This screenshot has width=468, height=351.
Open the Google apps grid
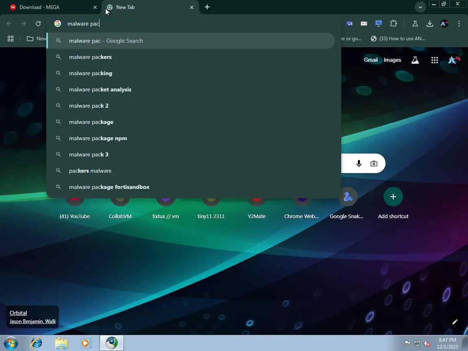click(x=435, y=60)
